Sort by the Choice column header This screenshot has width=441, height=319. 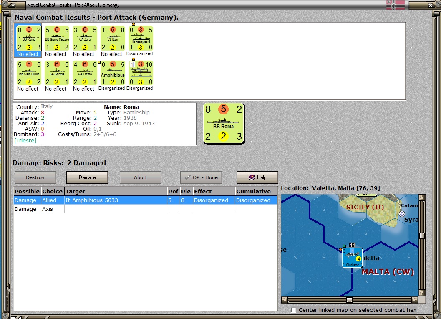point(53,192)
